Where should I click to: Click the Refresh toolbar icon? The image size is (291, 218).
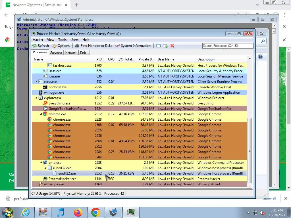pyautogui.click(x=34, y=46)
